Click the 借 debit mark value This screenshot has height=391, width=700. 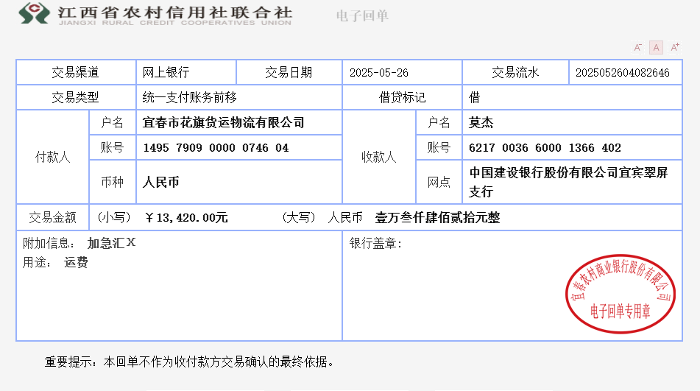[x=475, y=97]
